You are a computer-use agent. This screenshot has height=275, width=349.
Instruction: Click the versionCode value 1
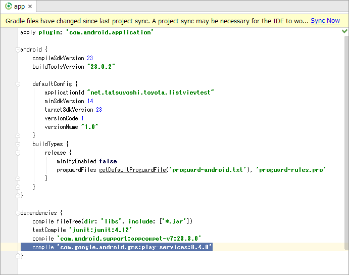(82, 118)
